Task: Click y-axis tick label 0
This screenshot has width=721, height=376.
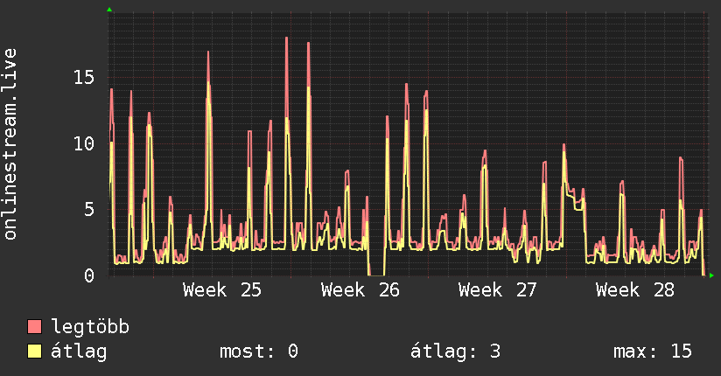Action: [89, 275]
